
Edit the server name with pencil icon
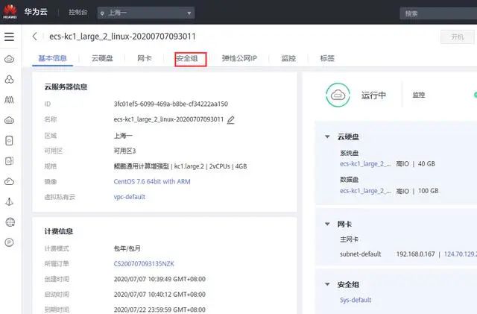tap(231, 119)
